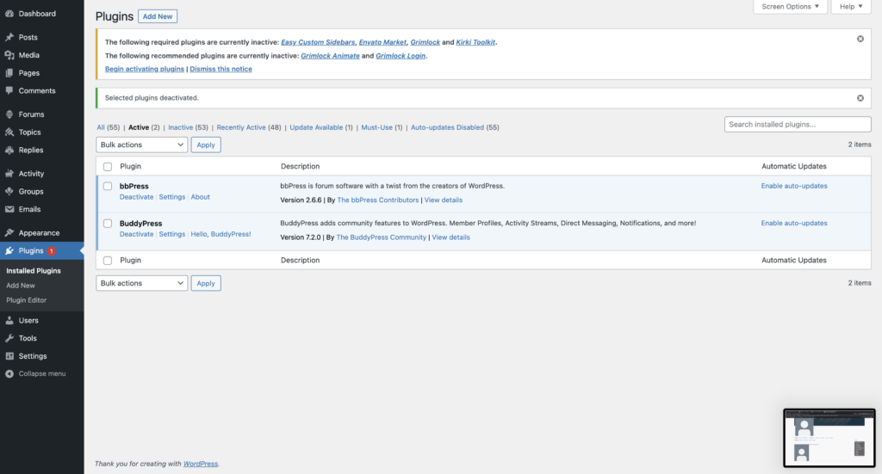Dismiss the 'Selected plugins deactivated' notice
Screen dimensions: 882x474
(x=860, y=98)
